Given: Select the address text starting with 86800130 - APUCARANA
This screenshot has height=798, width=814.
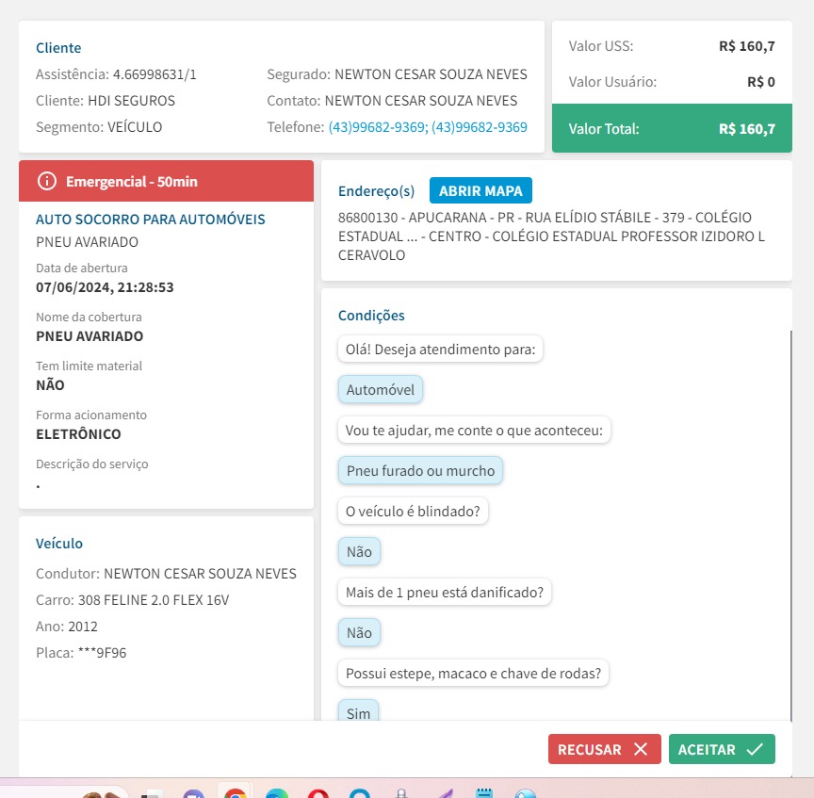Looking at the screenshot, I should (551, 236).
